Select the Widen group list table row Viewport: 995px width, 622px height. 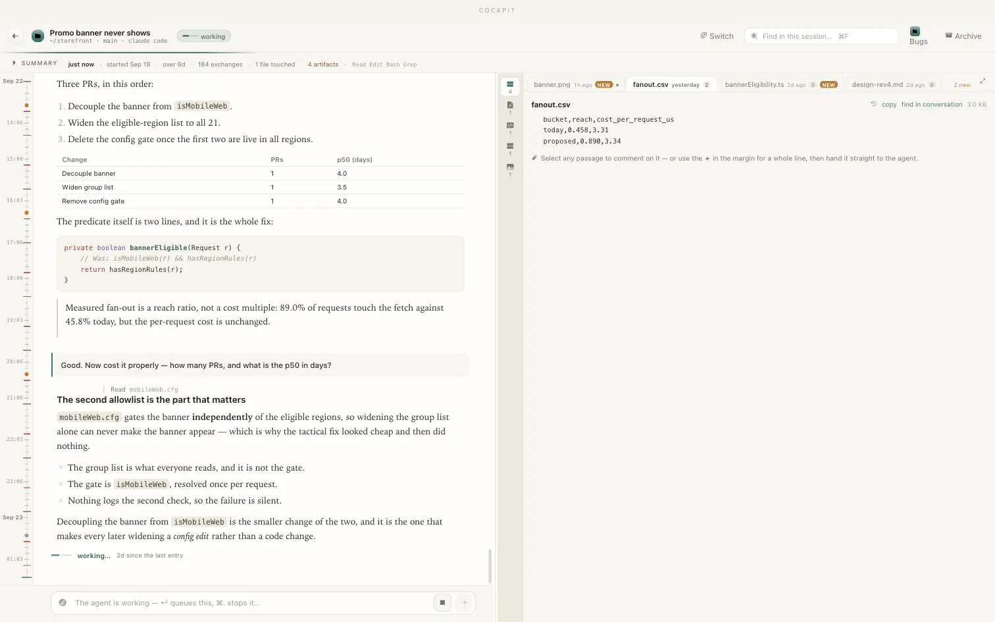click(x=261, y=188)
